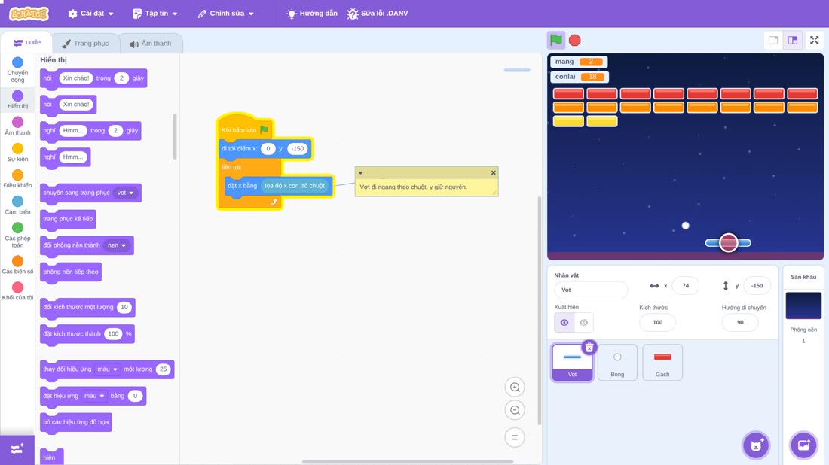Select the Các phép toán category
The width and height of the screenshot is (829, 465).
point(17,235)
